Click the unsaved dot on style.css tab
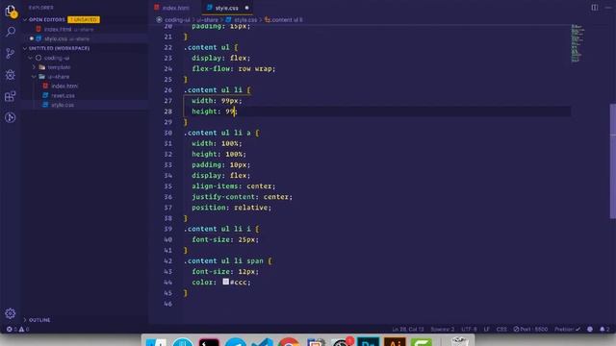Image resolution: width=616 pixels, height=346 pixels. coord(246,8)
